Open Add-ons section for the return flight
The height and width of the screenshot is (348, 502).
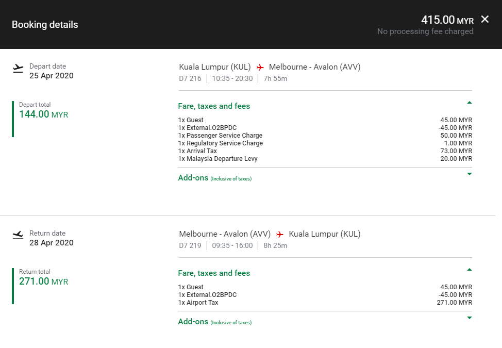click(x=193, y=322)
